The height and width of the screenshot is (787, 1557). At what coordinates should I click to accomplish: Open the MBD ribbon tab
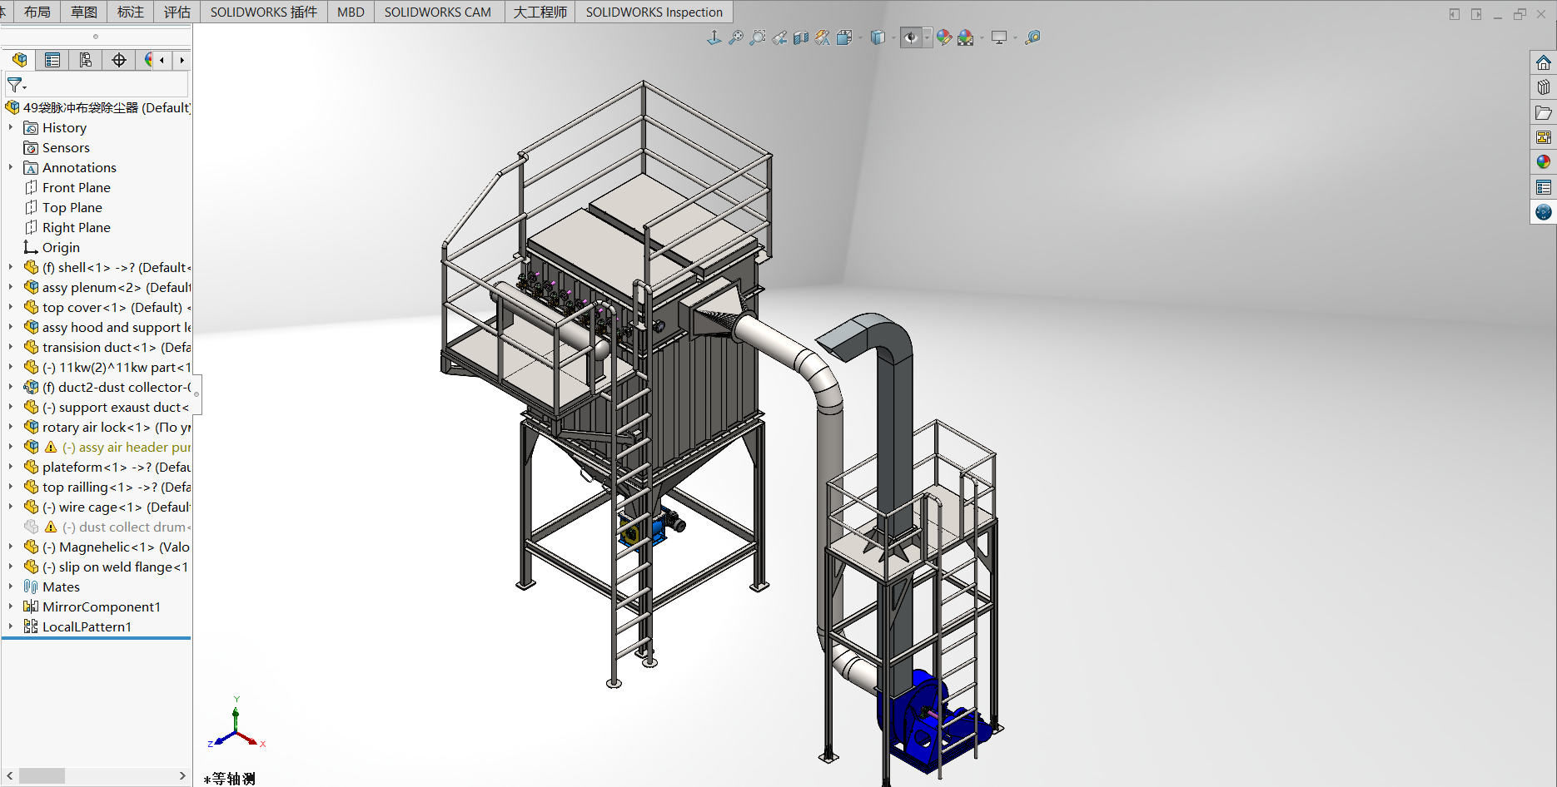[x=351, y=12]
